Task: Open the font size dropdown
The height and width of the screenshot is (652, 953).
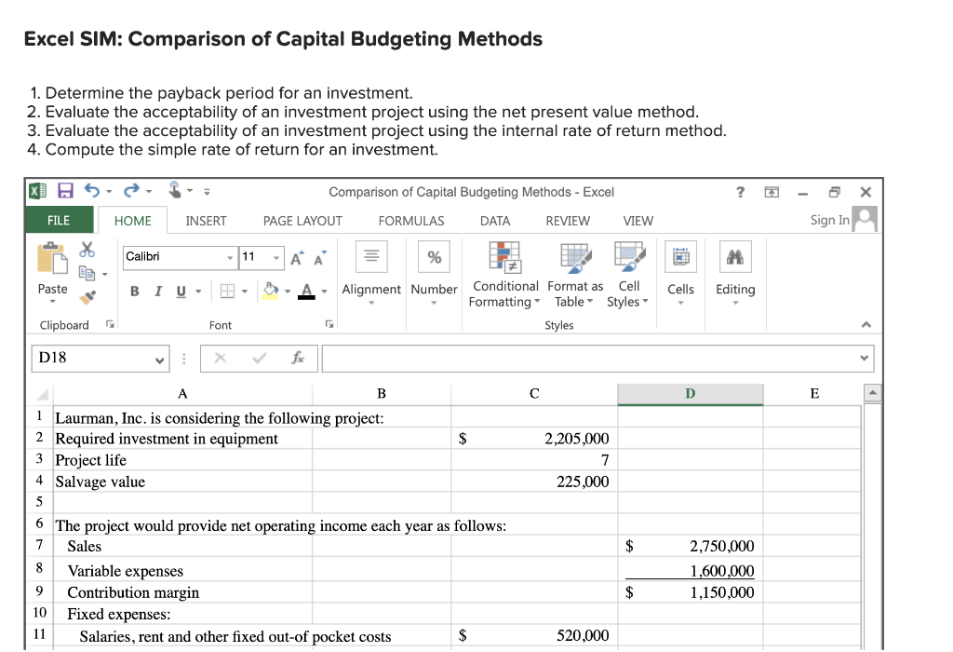Action: click(x=275, y=257)
